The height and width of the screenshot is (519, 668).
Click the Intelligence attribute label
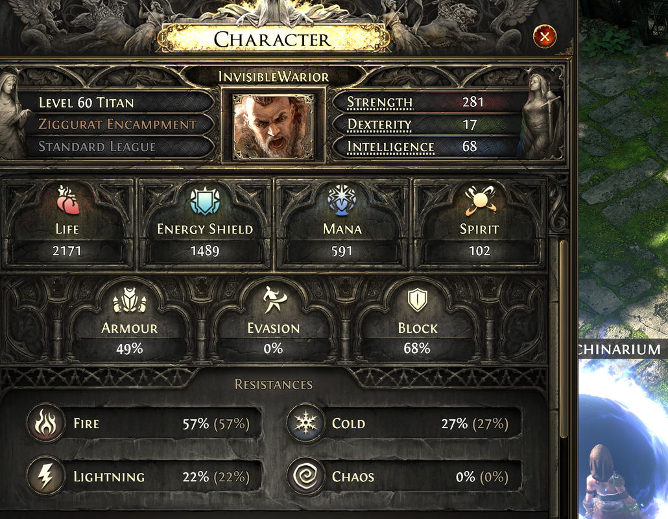pyautogui.click(x=390, y=147)
